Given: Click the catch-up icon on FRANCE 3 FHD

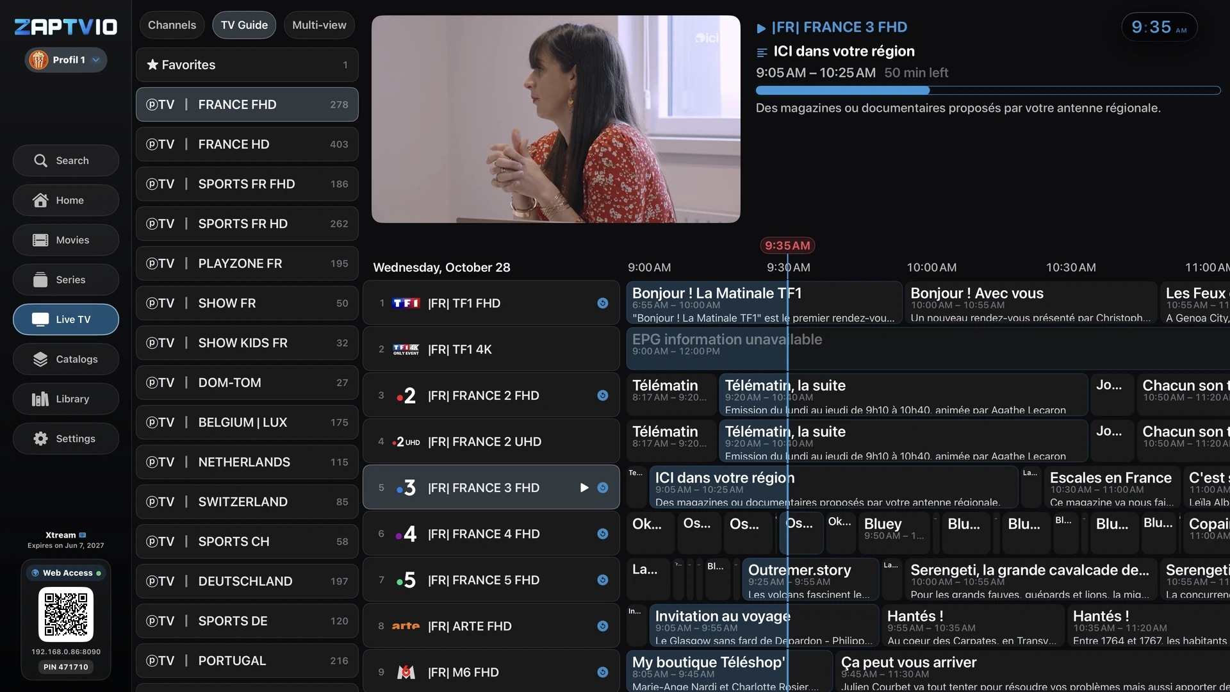Looking at the screenshot, I should point(603,488).
